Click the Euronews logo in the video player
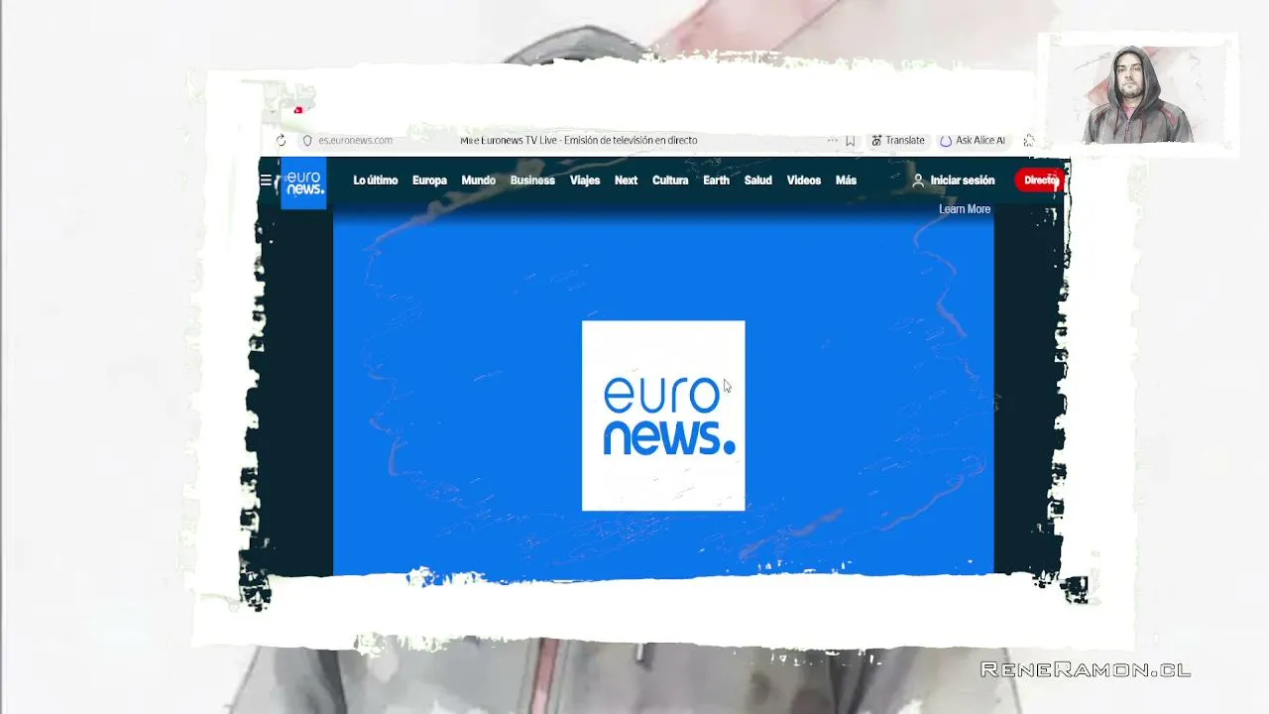Viewport: 1269px width, 714px height. point(663,416)
